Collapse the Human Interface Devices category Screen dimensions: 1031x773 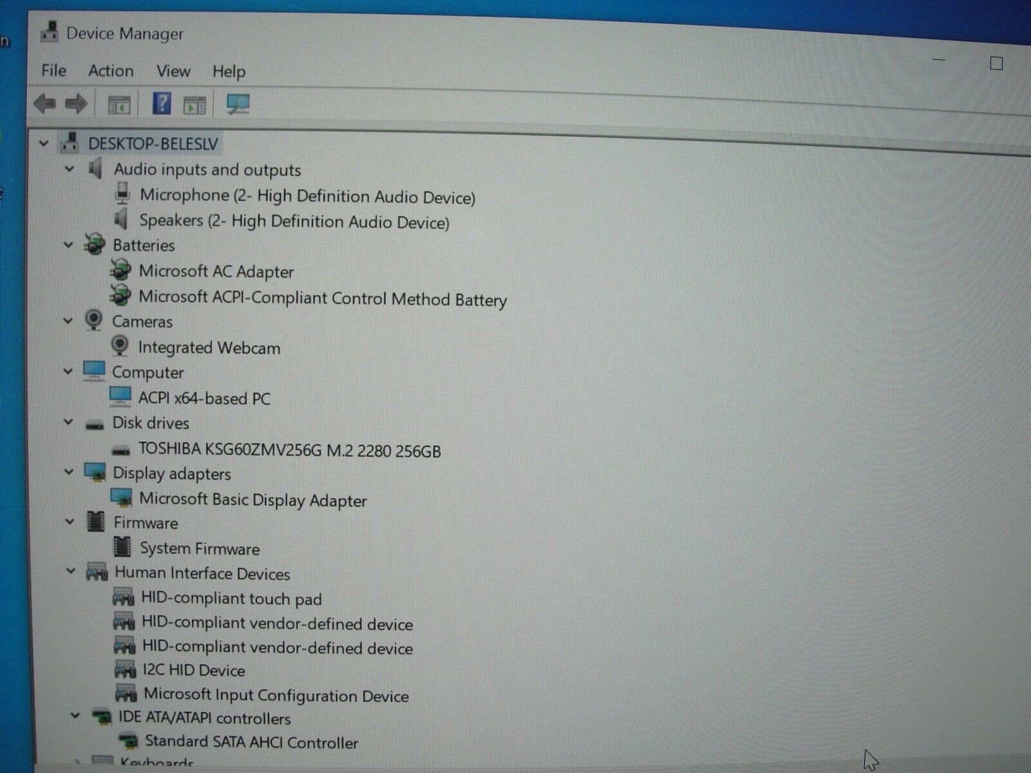(71, 571)
